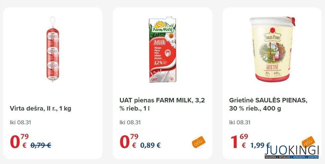Viewport: 325px width, 164px height.
Task: Click 'Iki 08.31' date on the sour cream card
Action: point(240,122)
